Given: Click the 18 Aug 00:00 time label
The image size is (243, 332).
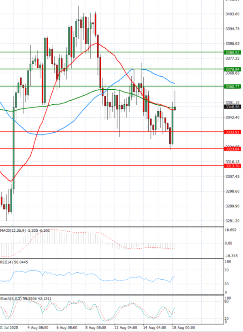Looking at the screenshot, I should tap(183, 328).
